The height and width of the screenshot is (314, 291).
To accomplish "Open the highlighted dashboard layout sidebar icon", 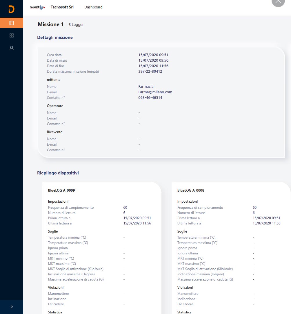I will 12,23.
